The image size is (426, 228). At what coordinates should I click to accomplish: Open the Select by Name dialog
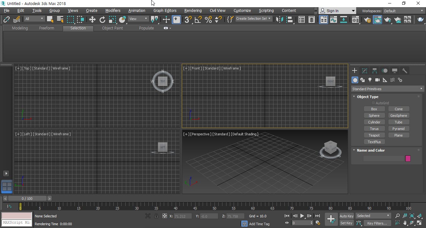[60, 20]
